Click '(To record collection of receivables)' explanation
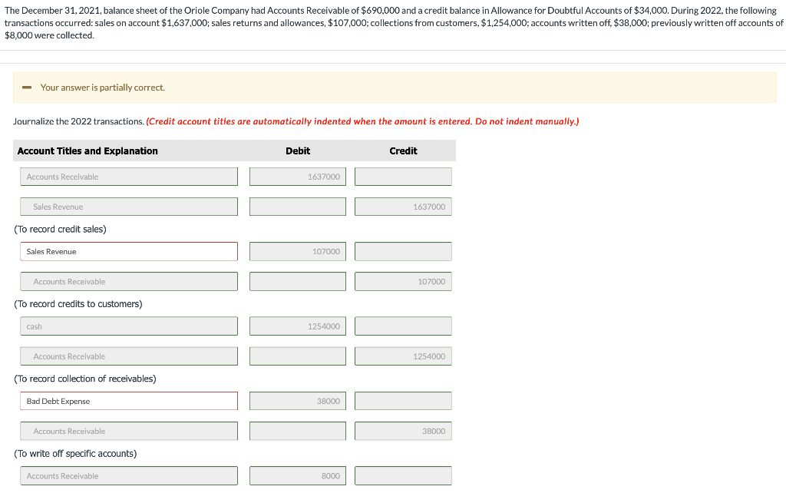Screen dimensions: 786x493 [x=85, y=379]
